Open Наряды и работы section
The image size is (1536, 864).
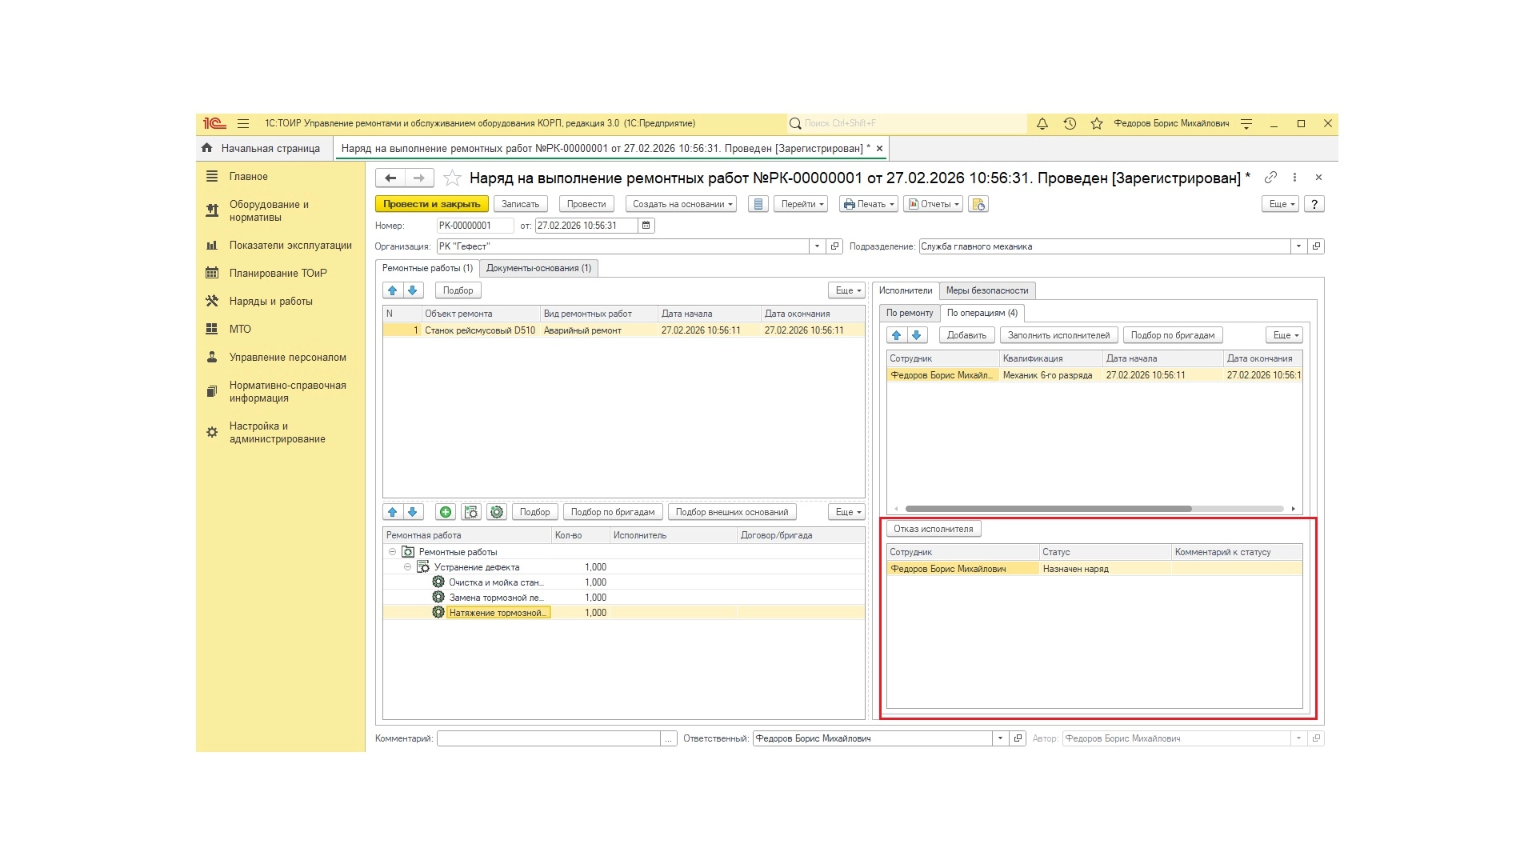[x=270, y=302]
